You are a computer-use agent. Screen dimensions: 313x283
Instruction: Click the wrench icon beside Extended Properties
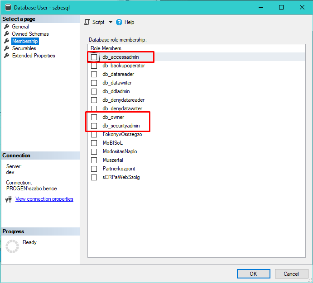click(x=7, y=55)
